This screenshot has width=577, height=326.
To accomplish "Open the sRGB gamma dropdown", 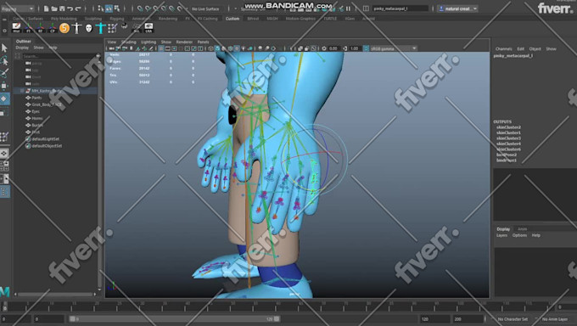I will 394,48.
